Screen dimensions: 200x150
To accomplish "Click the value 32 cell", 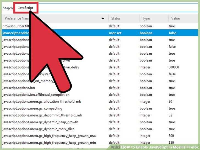I will (x=170, y=115).
